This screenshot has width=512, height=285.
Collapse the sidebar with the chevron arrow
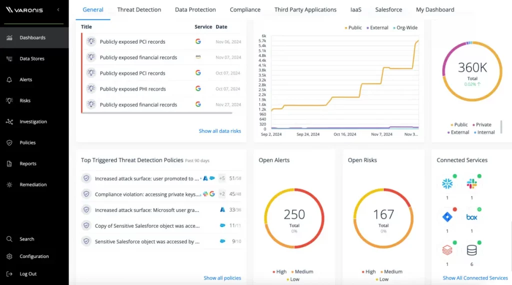(58, 9)
